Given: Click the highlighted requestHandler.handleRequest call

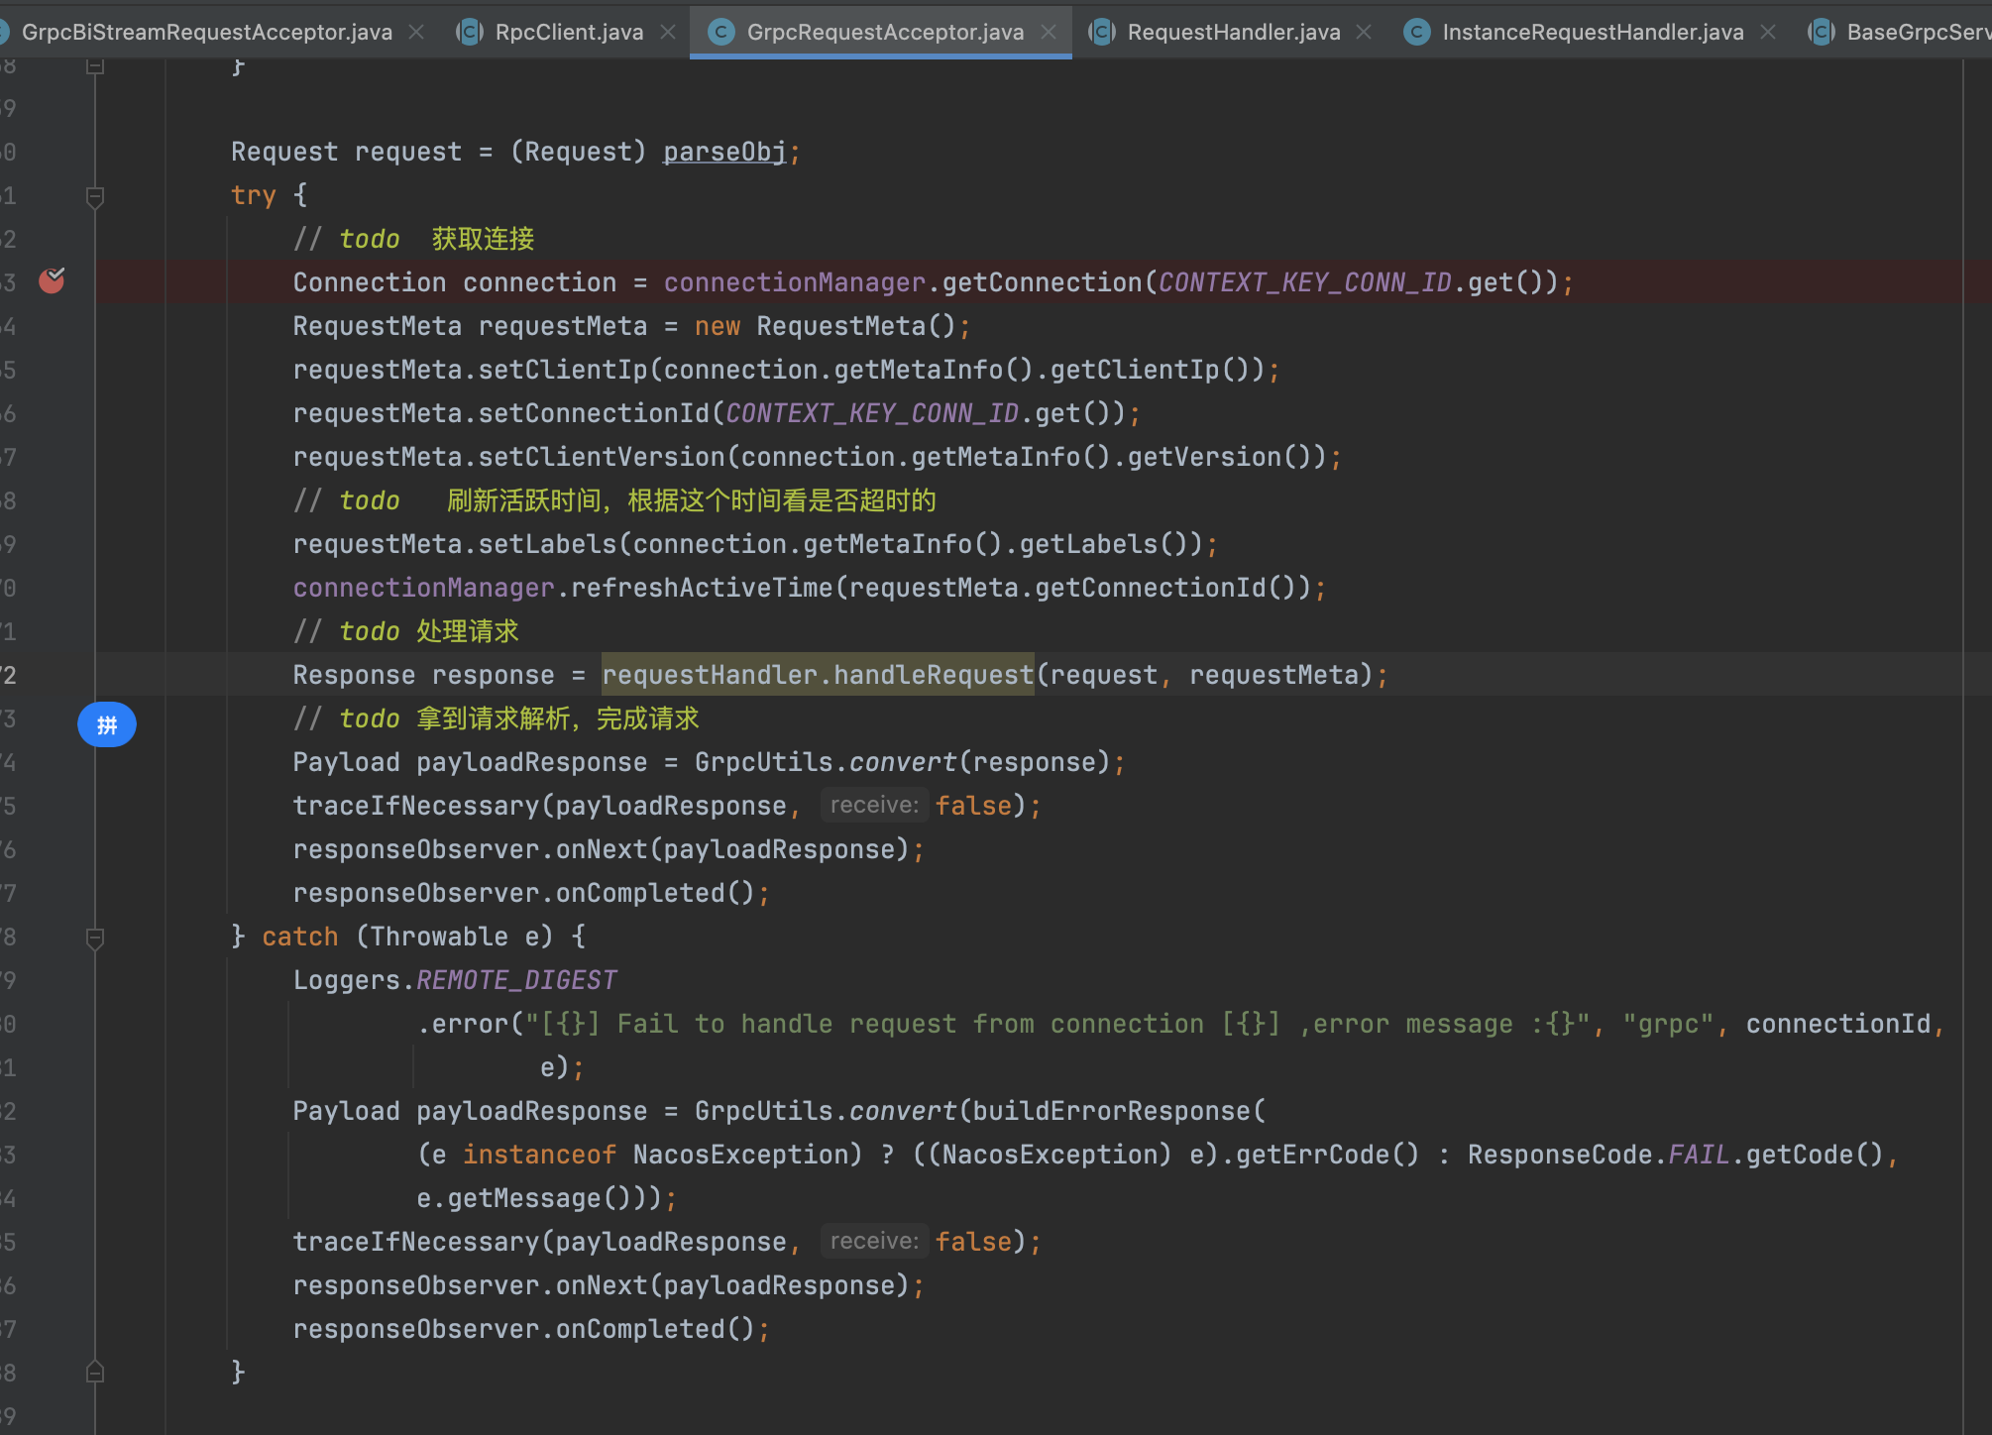Looking at the screenshot, I should [818, 675].
